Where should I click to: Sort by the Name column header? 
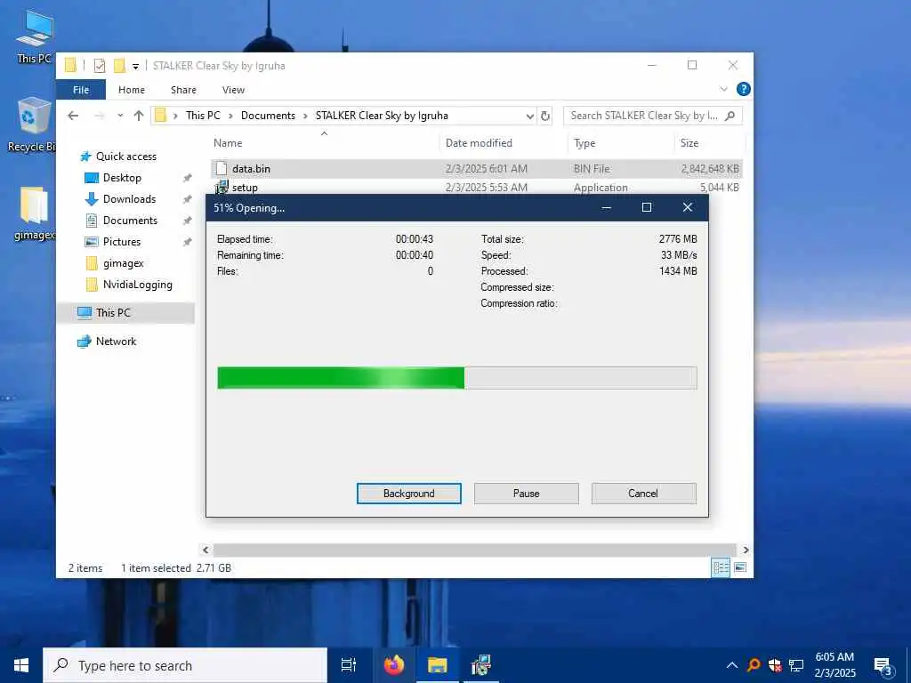(x=324, y=143)
